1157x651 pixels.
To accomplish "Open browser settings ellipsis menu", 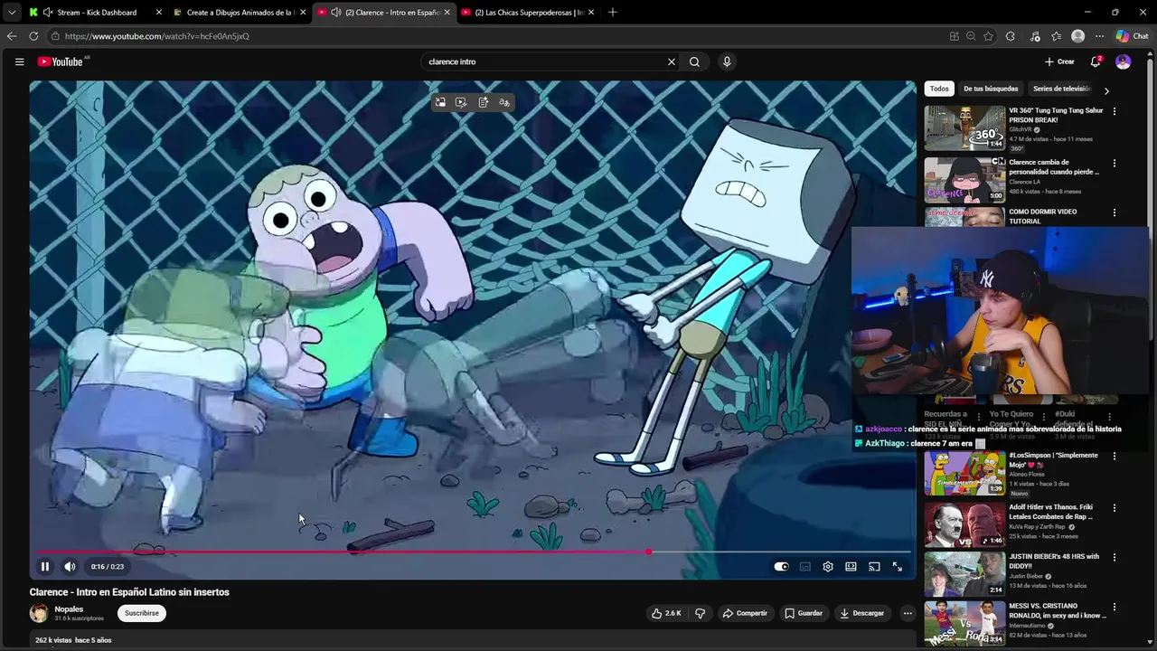I will 1099,36.
